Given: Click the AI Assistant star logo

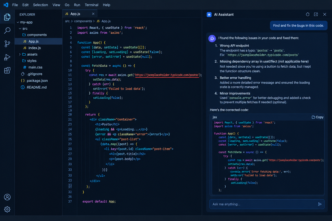Looking at the screenshot, I should (209, 14).
